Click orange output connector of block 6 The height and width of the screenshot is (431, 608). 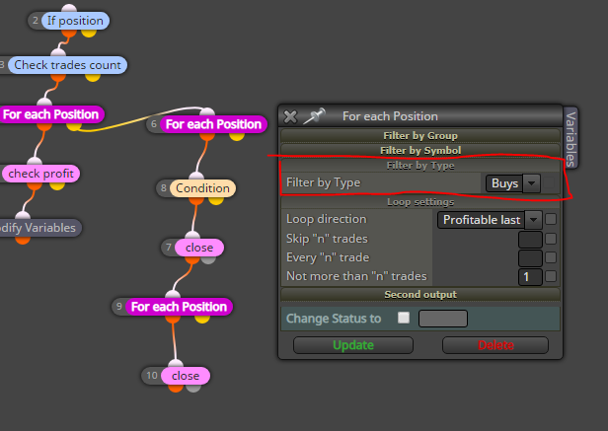tap(207, 136)
